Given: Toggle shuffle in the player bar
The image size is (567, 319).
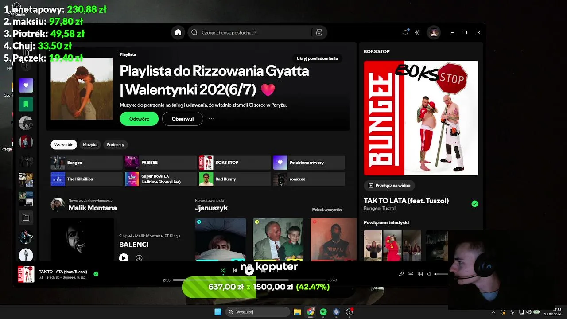Looking at the screenshot, I should [223, 270].
